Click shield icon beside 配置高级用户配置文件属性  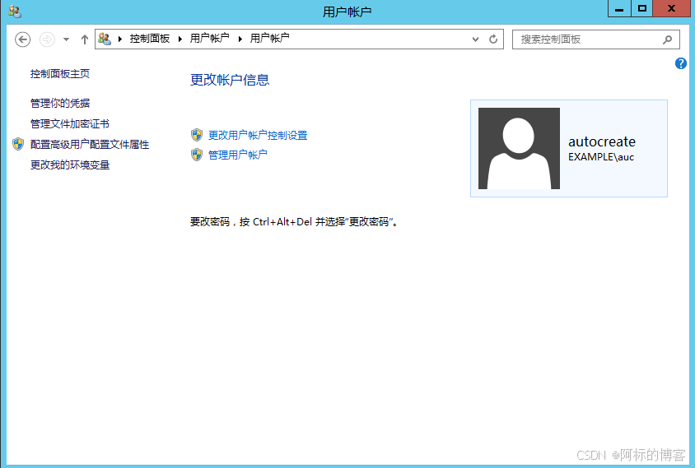(18, 144)
